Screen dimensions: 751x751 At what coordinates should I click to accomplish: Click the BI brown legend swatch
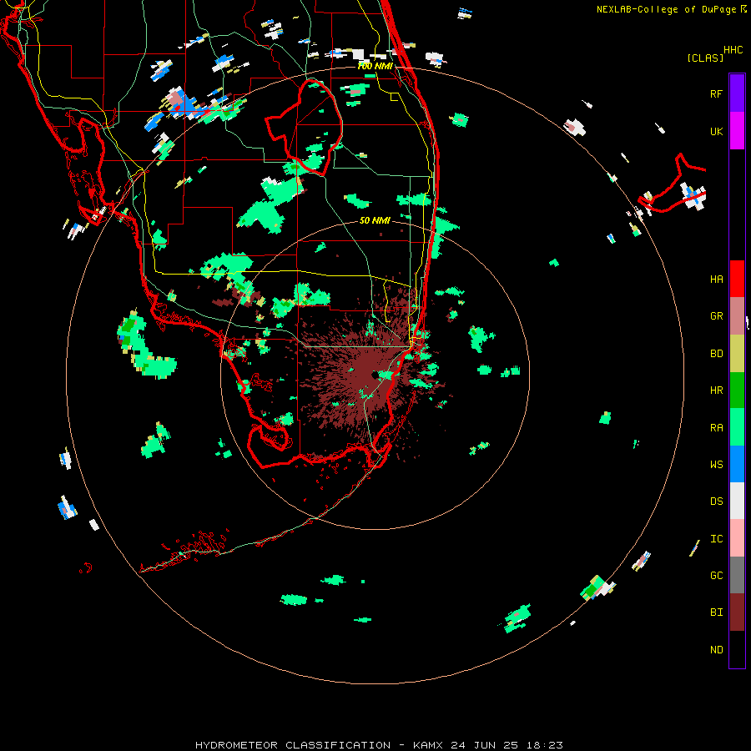tap(737, 612)
